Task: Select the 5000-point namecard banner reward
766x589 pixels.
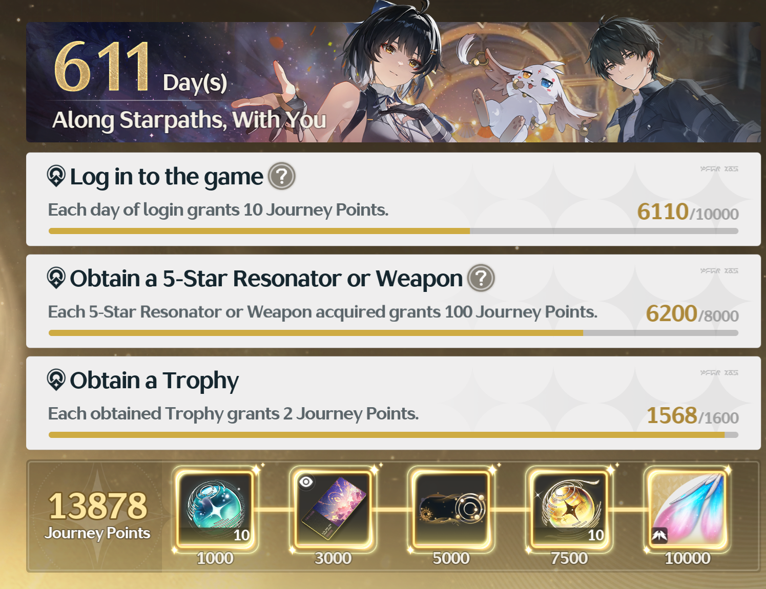Action: pyautogui.click(x=451, y=509)
